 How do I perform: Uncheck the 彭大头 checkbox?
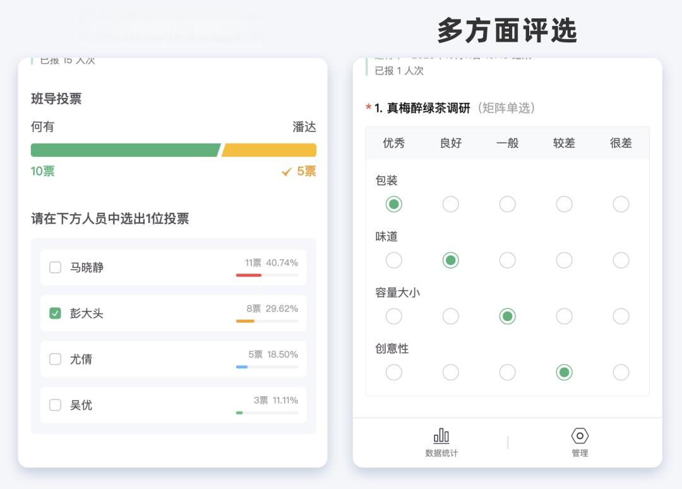tap(56, 313)
